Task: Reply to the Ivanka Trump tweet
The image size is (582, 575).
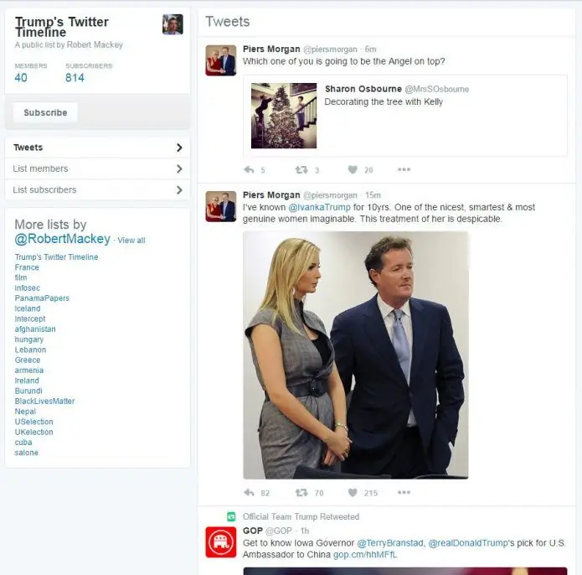Action: click(249, 493)
